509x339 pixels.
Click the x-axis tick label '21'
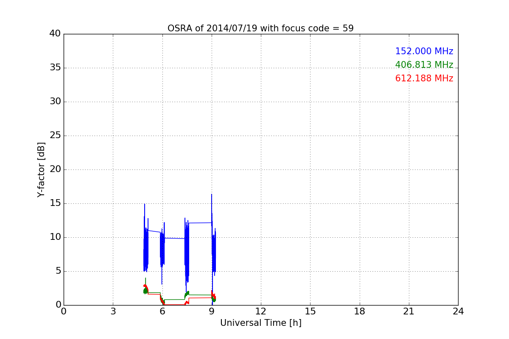pyautogui.click(x=409, y=311)
